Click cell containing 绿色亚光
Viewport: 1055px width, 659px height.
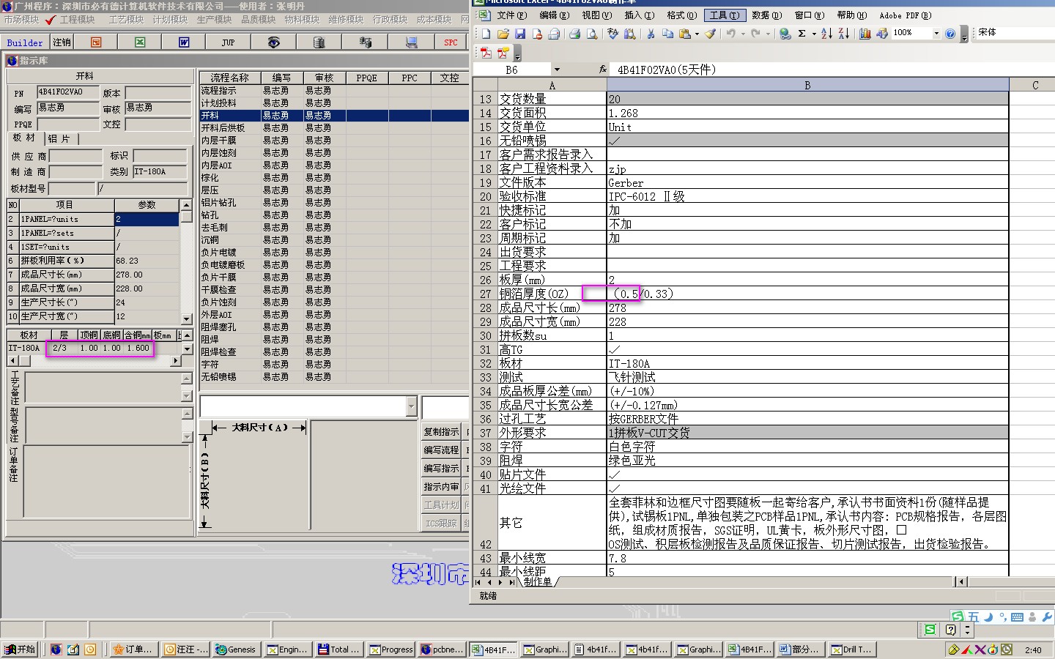pos(807,461)
